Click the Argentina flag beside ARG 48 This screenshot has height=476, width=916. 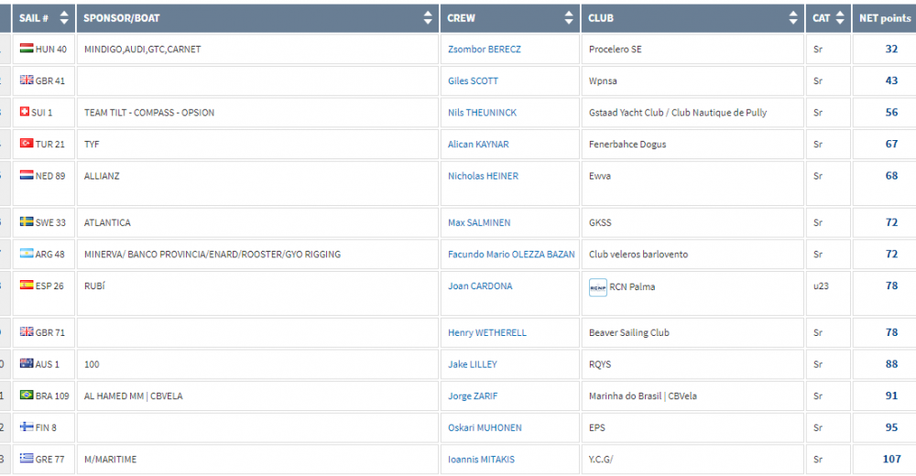click(x=26, y=254)
